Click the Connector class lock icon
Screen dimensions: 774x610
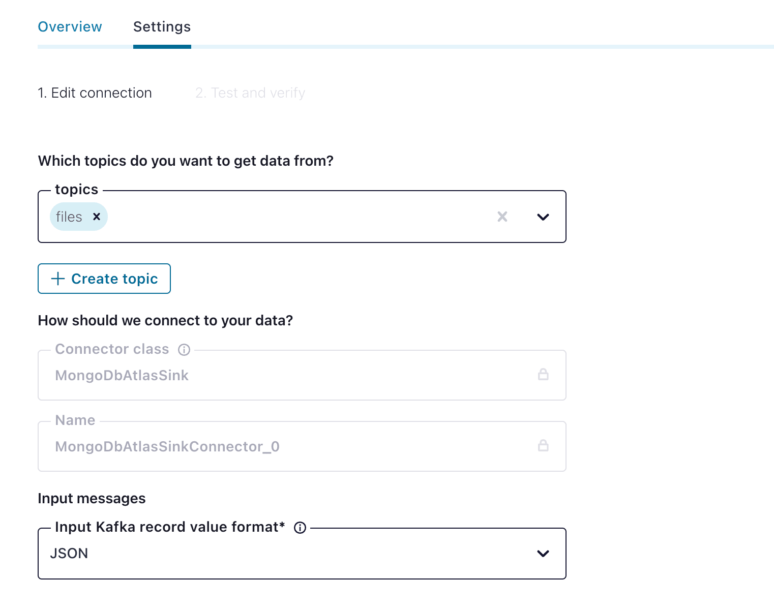tap(543, 375)
